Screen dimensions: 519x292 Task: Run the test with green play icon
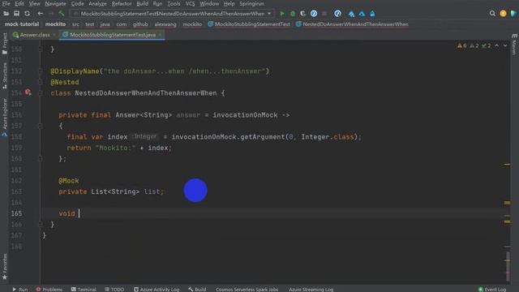282,14
